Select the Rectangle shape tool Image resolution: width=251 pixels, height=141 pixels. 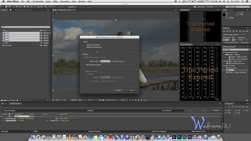click(x=24, y=7)
